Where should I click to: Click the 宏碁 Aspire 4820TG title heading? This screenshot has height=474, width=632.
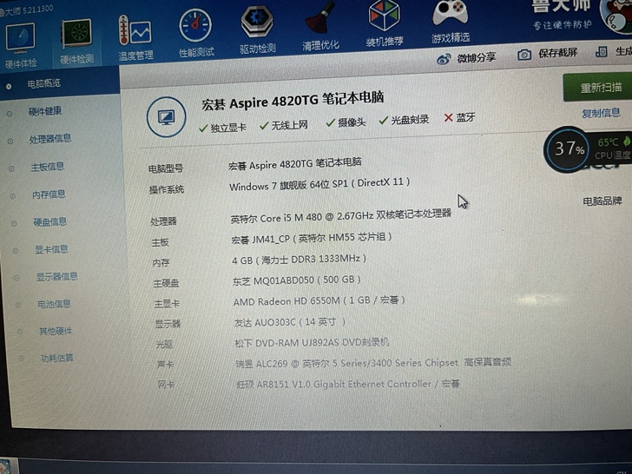pos(293,101)
